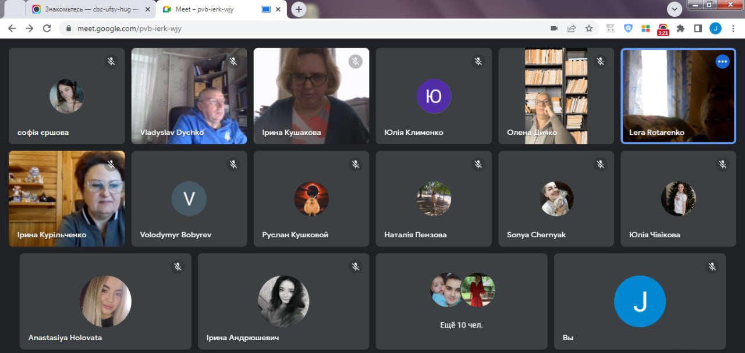Click screen-sharing indicator on Meet tab

pyautogui.click(x=266, y=9)
